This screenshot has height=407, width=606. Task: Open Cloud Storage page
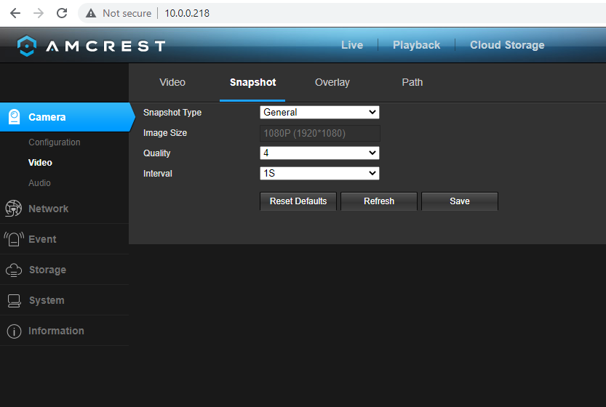click(507, 45)
